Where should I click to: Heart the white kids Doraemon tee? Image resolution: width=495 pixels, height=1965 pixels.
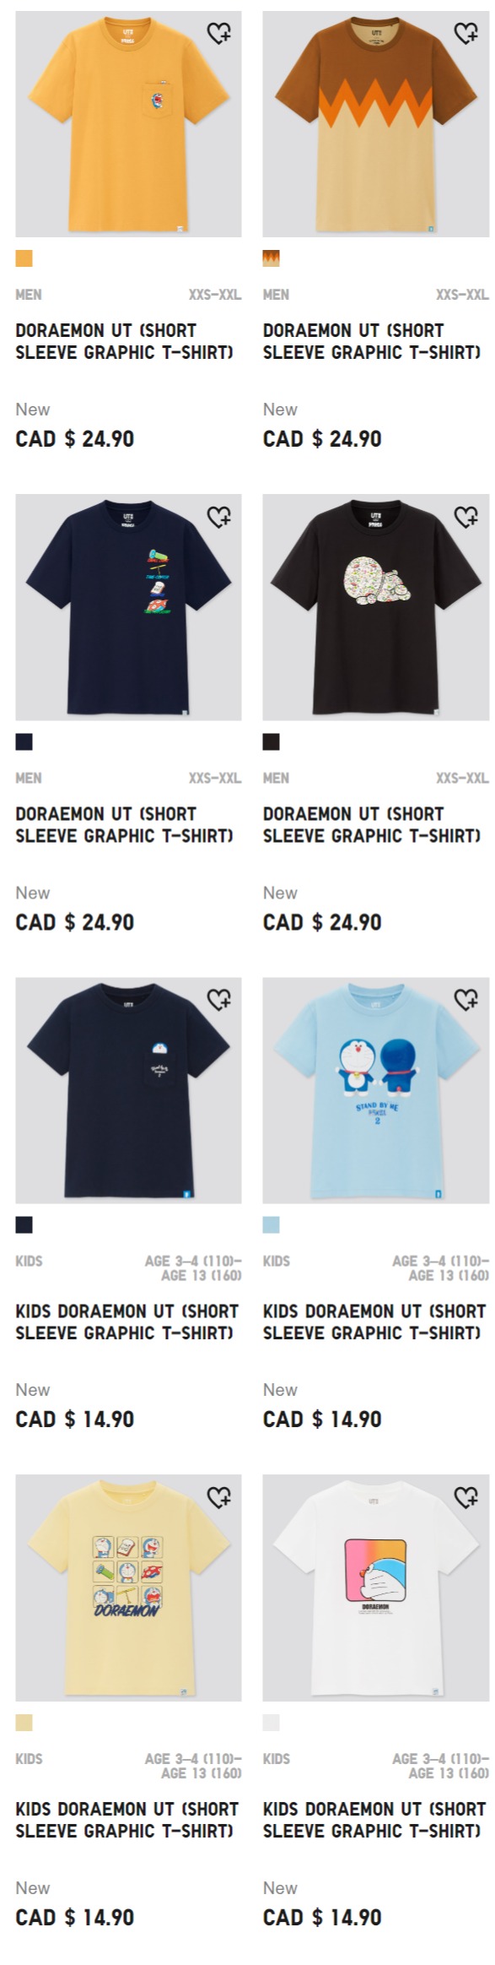click(x=466, y=1497)
